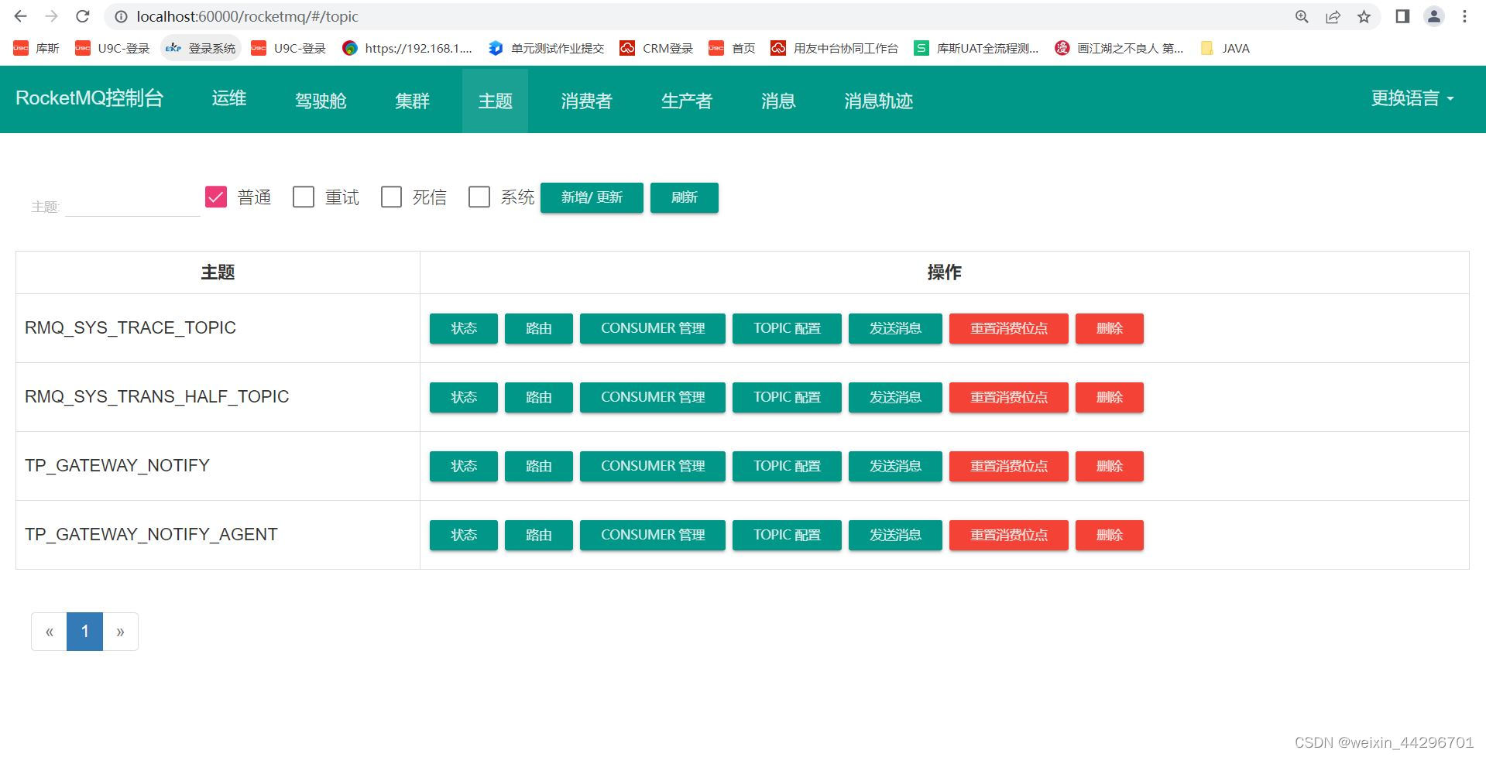
Task: Enable the 死信 topic filter
Action: [x=392, y=197]
